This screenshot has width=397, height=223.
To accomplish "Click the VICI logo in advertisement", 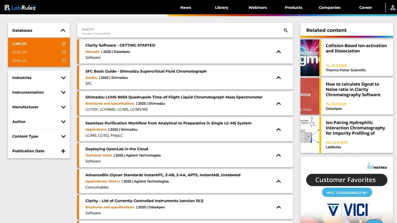I will pos(347,209).
